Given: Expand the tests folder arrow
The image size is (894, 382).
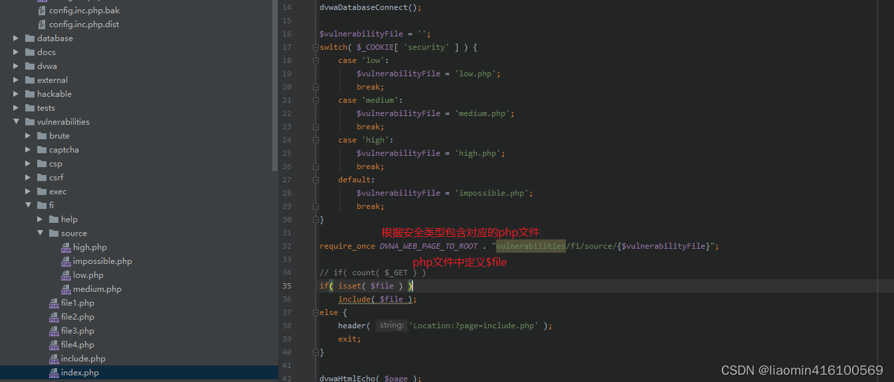Looking at the screenshot, I should coord(16,108).
